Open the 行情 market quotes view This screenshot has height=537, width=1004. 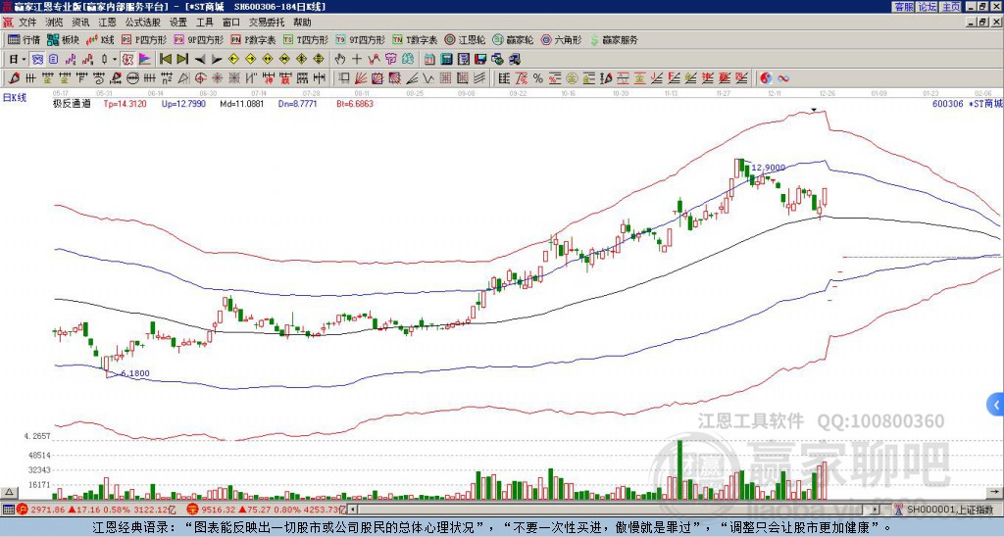pyautogui.click(x=24, y=39)
